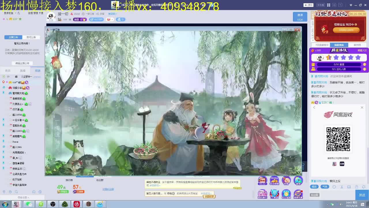Viewport: 369px width, 208px height.
Task: Expand the 语音设置 voice settings panel
Action: 23,198
